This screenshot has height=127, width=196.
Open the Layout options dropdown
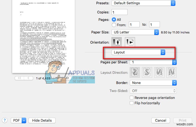tap(138, 52)
